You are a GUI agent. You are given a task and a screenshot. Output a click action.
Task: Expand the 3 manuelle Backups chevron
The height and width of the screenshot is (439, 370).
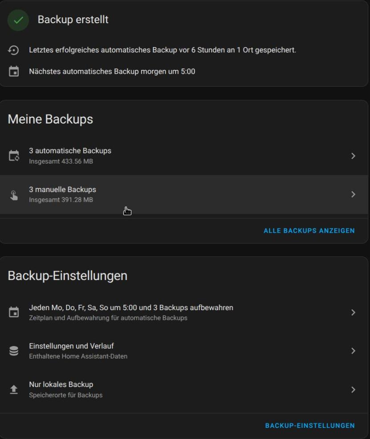click(x=353, y=195)
